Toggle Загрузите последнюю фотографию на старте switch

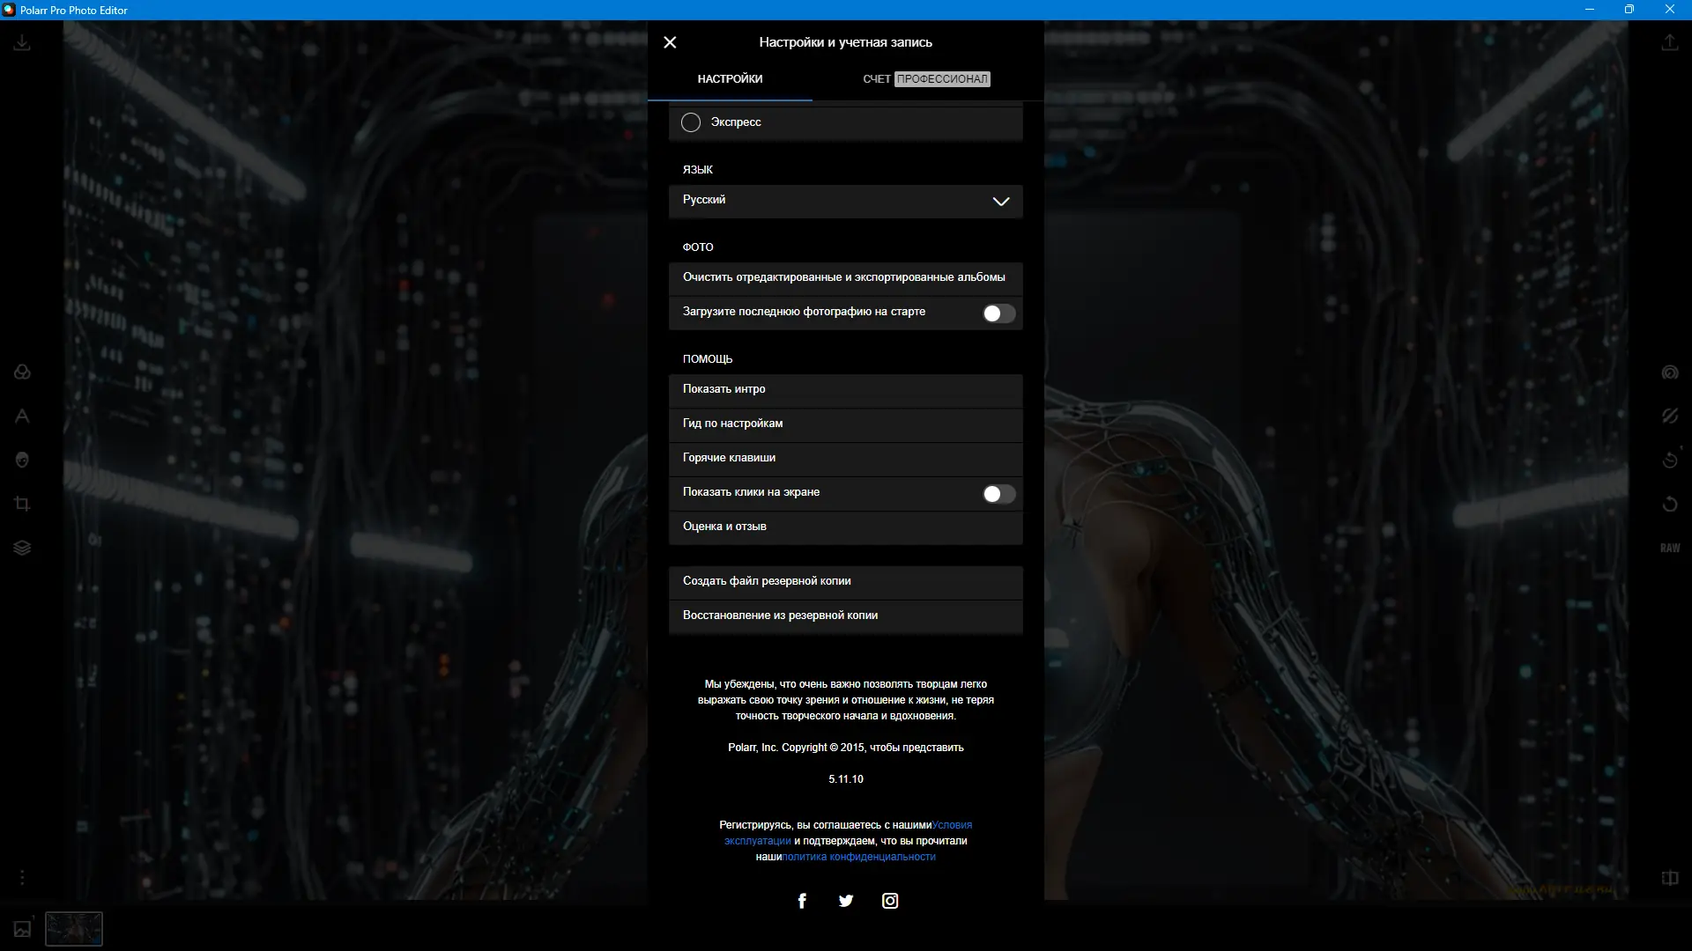click(998, 313)
